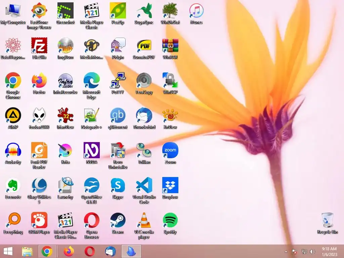Click the WinSCP padlock icon
The width and height of the screenshot is (344, 258).
click(x=170, y=80)
